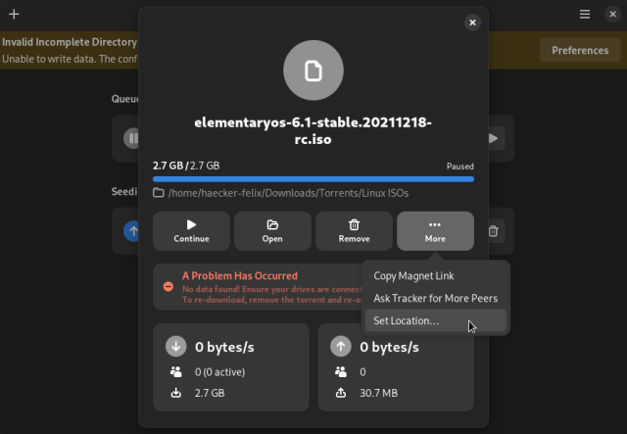Open the torrent's download folder
The image size is (627, 434).
[272, 231]
